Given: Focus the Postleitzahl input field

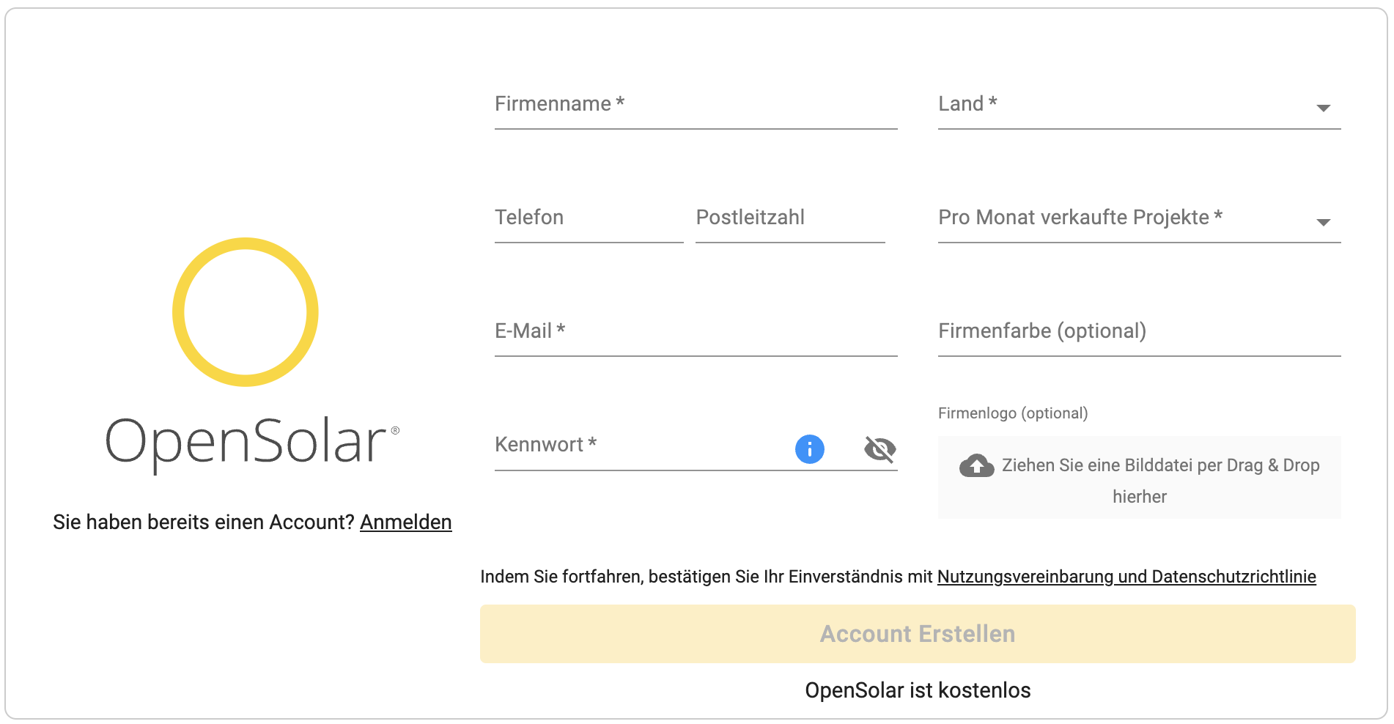Looking at the screenshot, I should pos(790,221).
